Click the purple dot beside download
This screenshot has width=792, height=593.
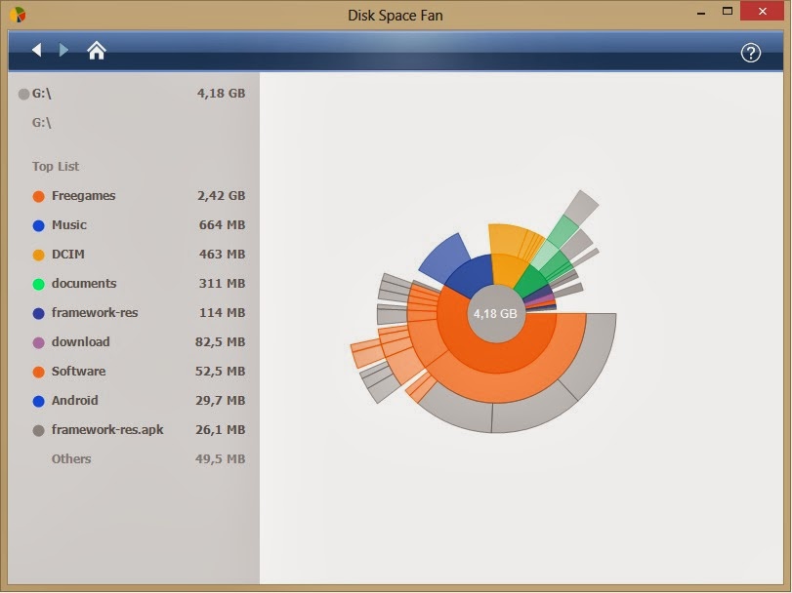36,342
